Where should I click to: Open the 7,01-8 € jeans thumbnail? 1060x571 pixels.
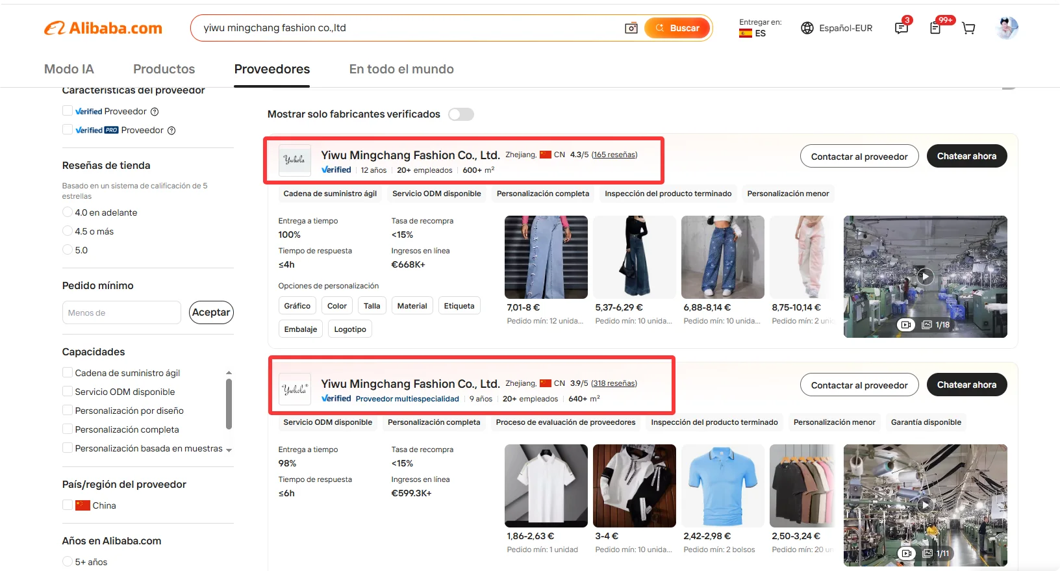546,257
